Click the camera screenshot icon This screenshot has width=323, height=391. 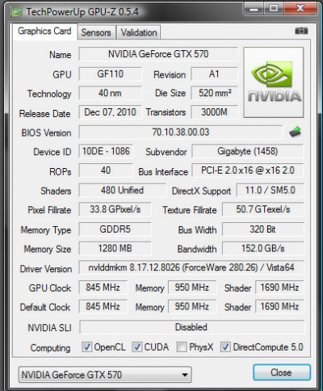(x=301, y=31)
